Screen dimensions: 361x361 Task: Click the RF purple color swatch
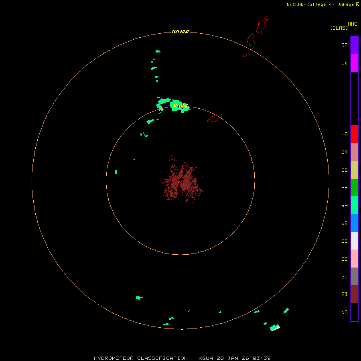(354, 45)
